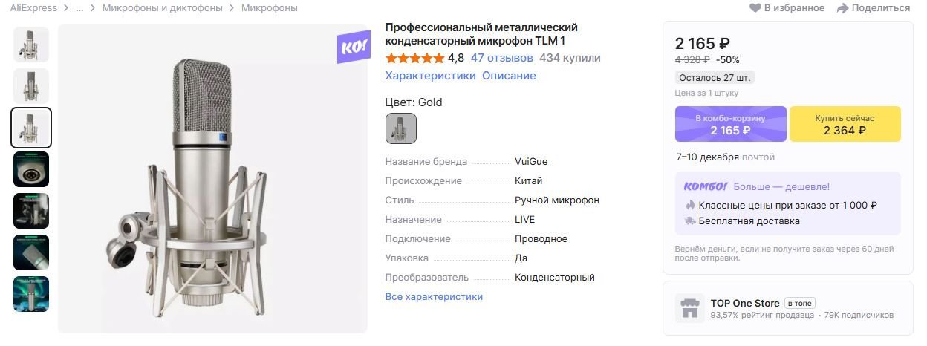The height and width of the screenshot is (346, 927).
Task: Open the second microphone thumbnail
Action: pyautogui.click(x=31, y=86)
